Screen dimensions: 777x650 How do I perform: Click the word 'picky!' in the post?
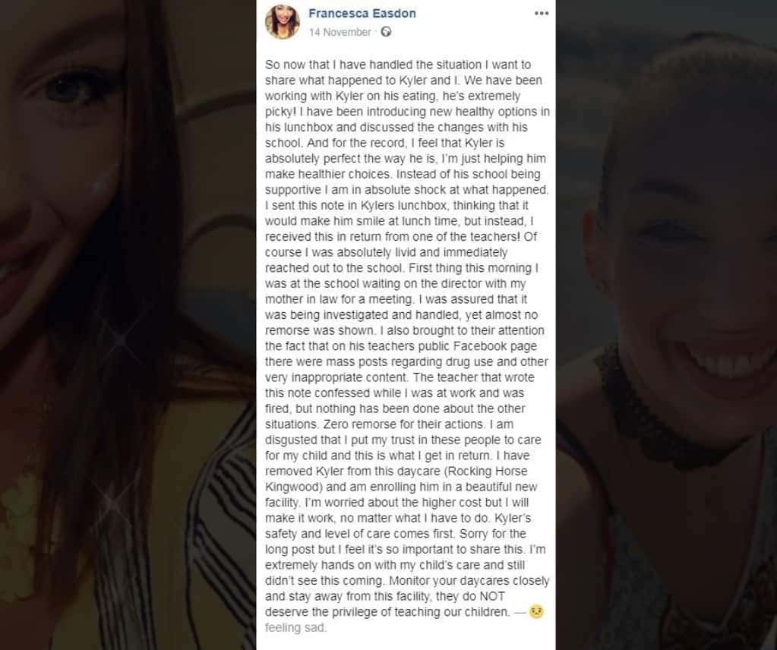(x=280, y=112)
